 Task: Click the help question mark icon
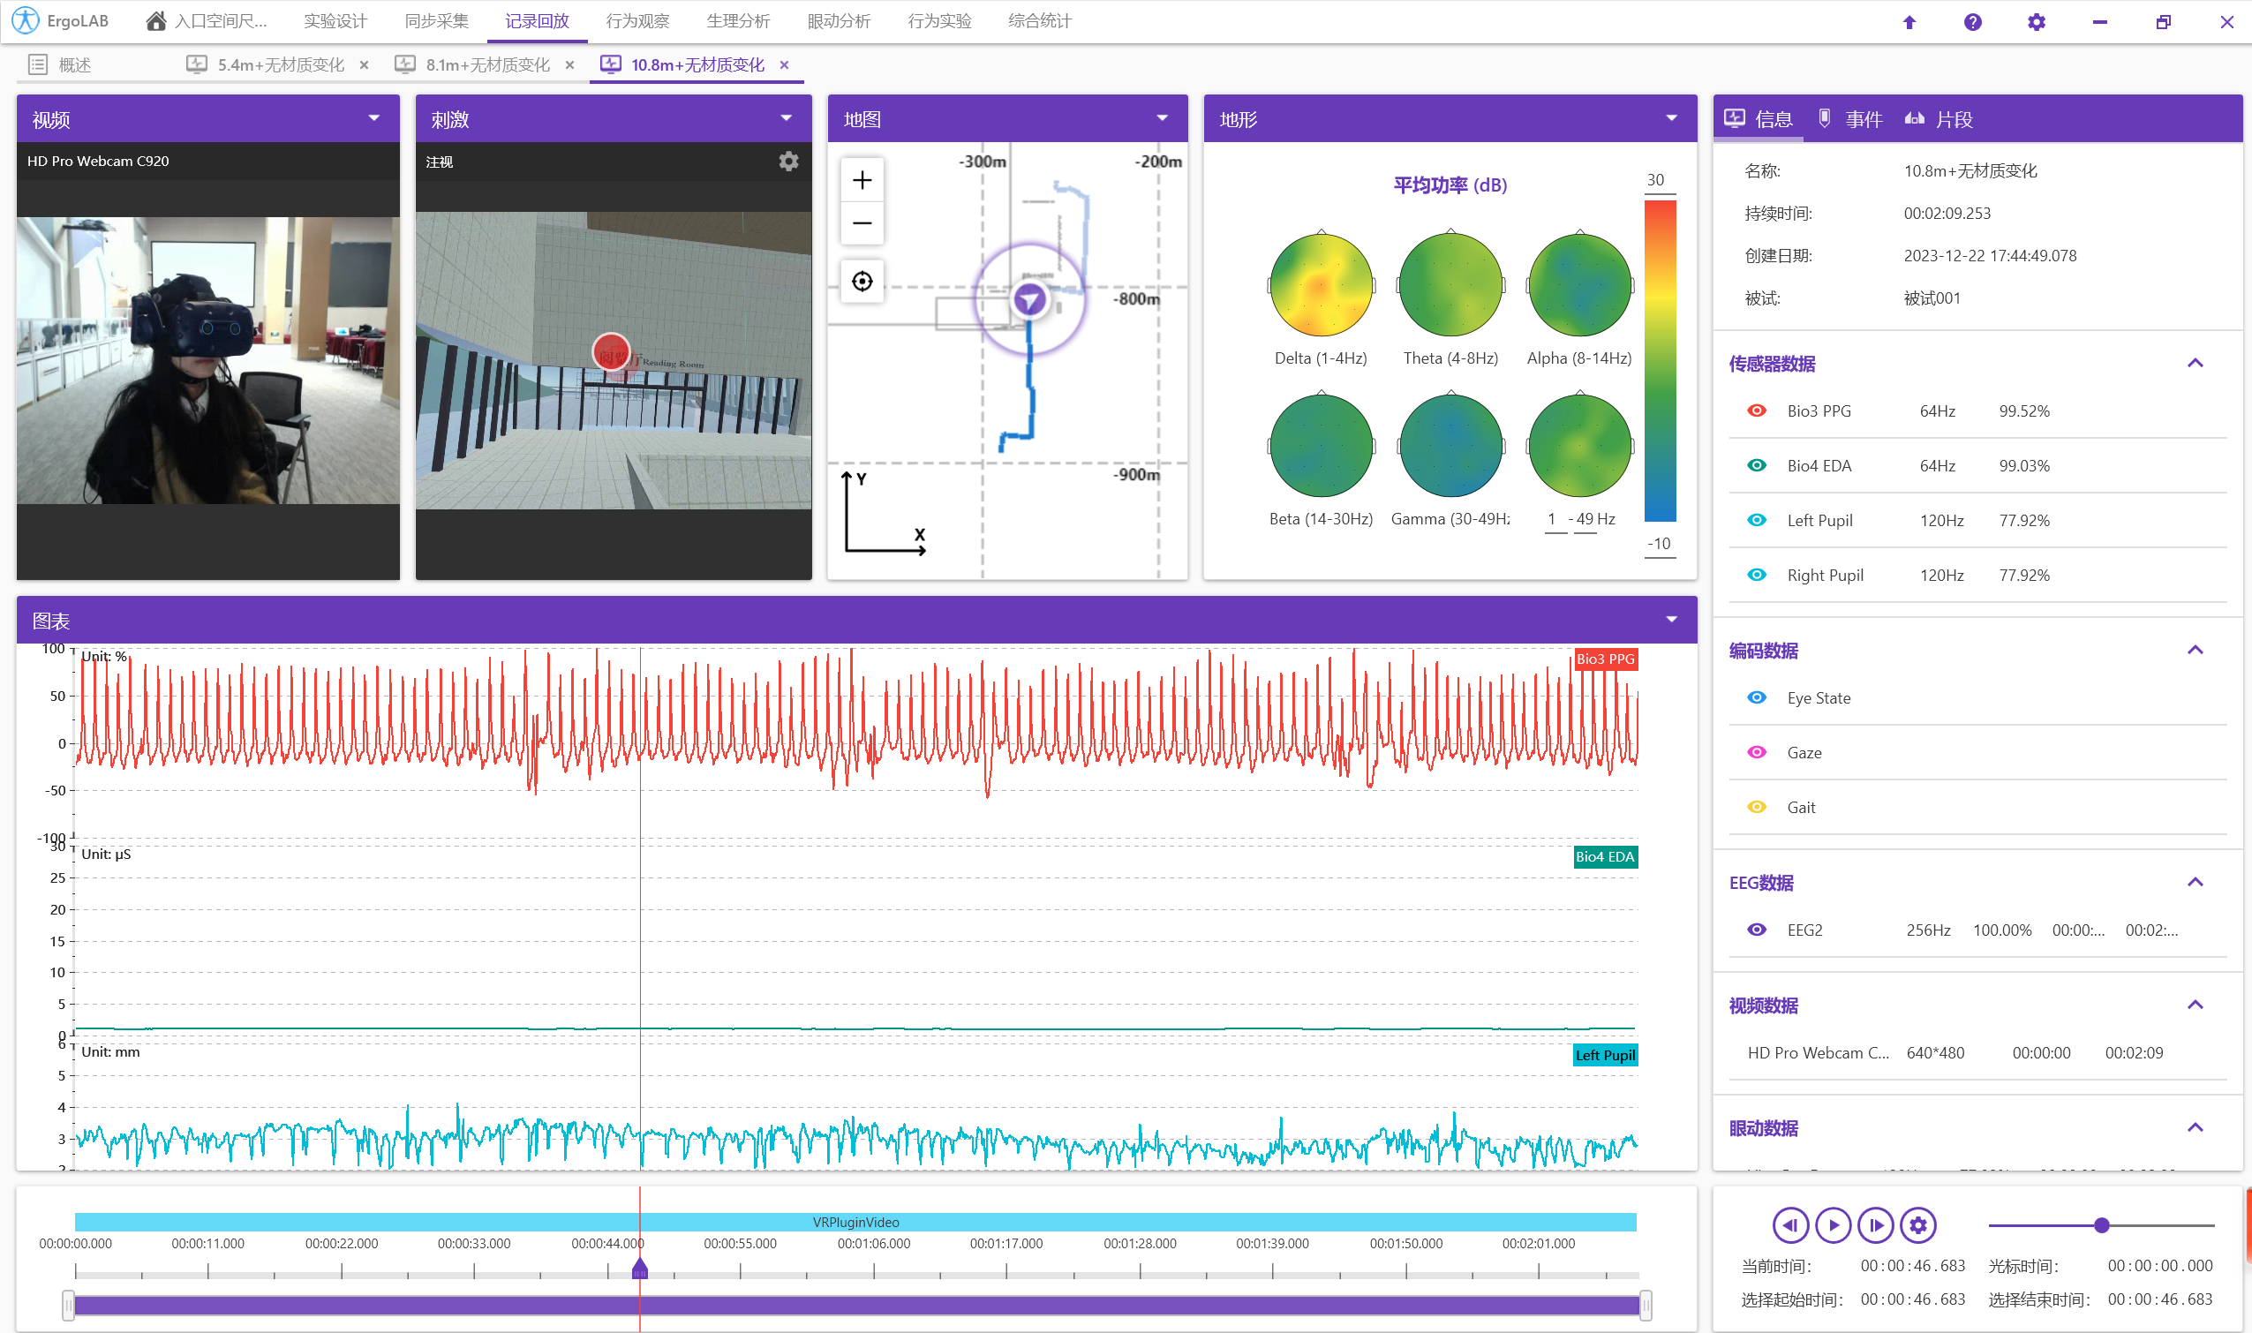[x=1972, y=22]
